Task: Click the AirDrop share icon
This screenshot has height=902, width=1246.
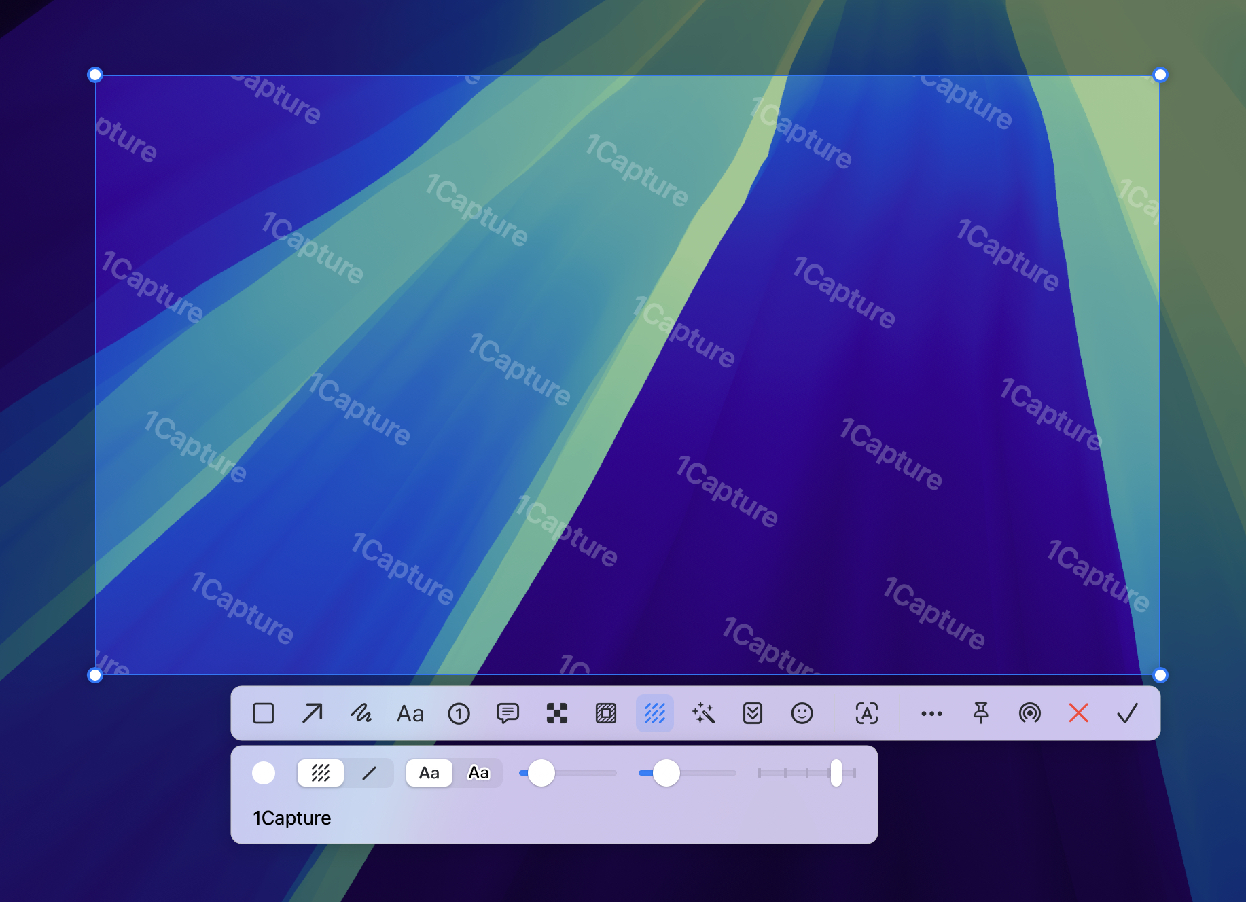Action: click(x=1029, y=713)
